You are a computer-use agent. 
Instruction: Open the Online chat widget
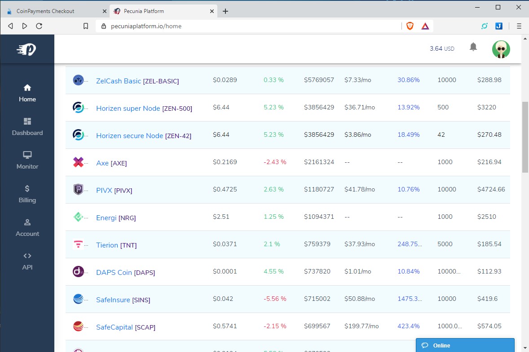pos(465,345)
